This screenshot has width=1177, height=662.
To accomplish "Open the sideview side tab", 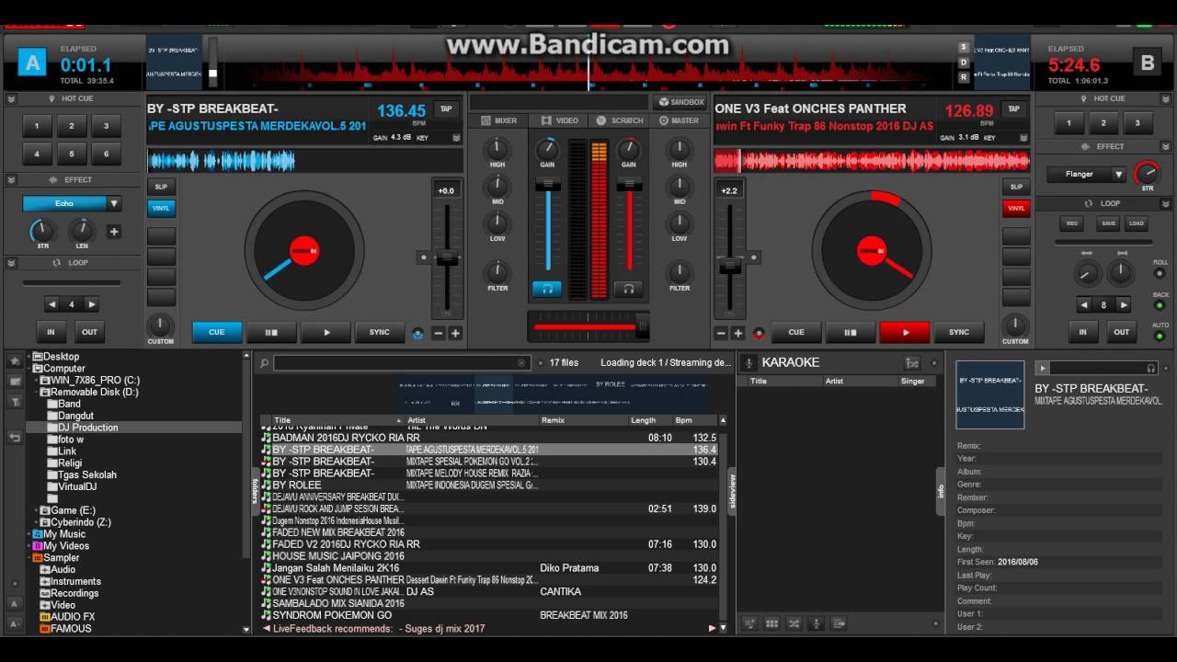I will 732,492.
